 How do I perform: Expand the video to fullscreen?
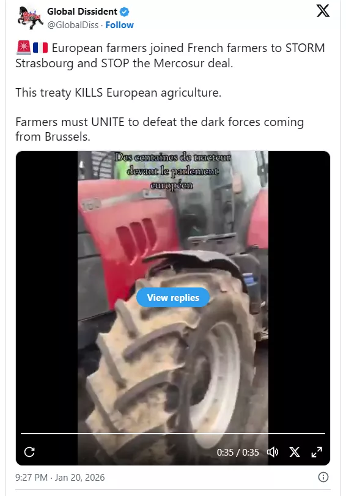[x=317, y=452]
